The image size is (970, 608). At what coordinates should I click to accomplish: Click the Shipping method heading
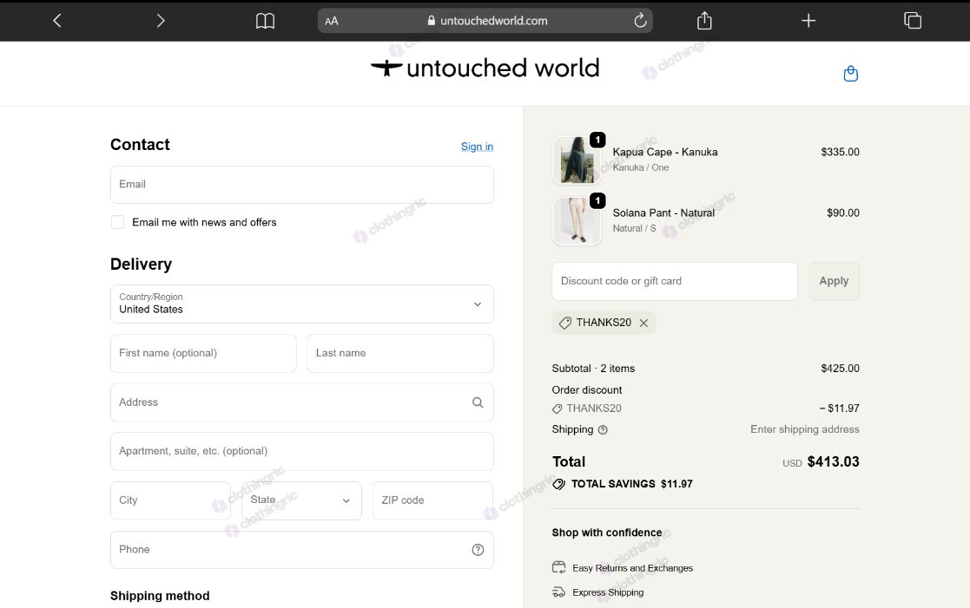tap(160, 596)
